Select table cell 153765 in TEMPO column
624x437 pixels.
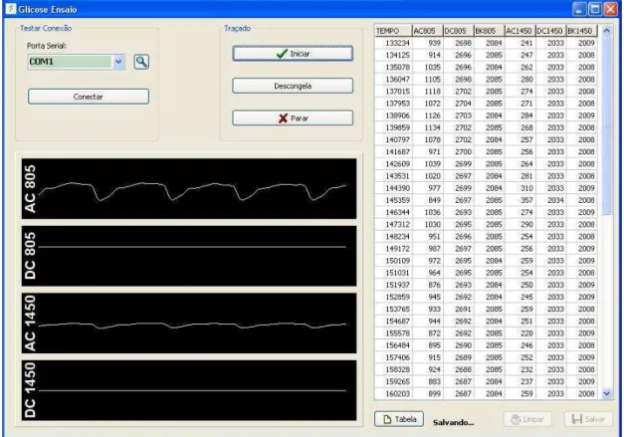(x=393, y=310)
